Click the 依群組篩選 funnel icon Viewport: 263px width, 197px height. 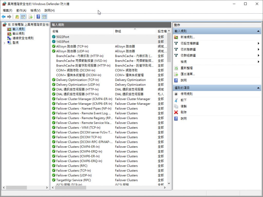coord(176,55)
